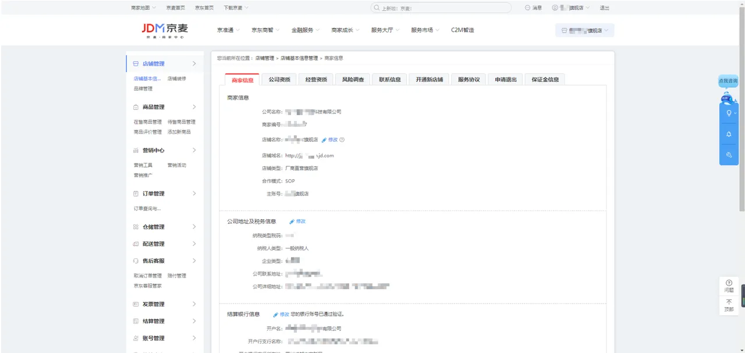The image size is (745, 353).
Task: Click the 点我咨询 whale chatbot icon
Action: [x=728, y=98]
